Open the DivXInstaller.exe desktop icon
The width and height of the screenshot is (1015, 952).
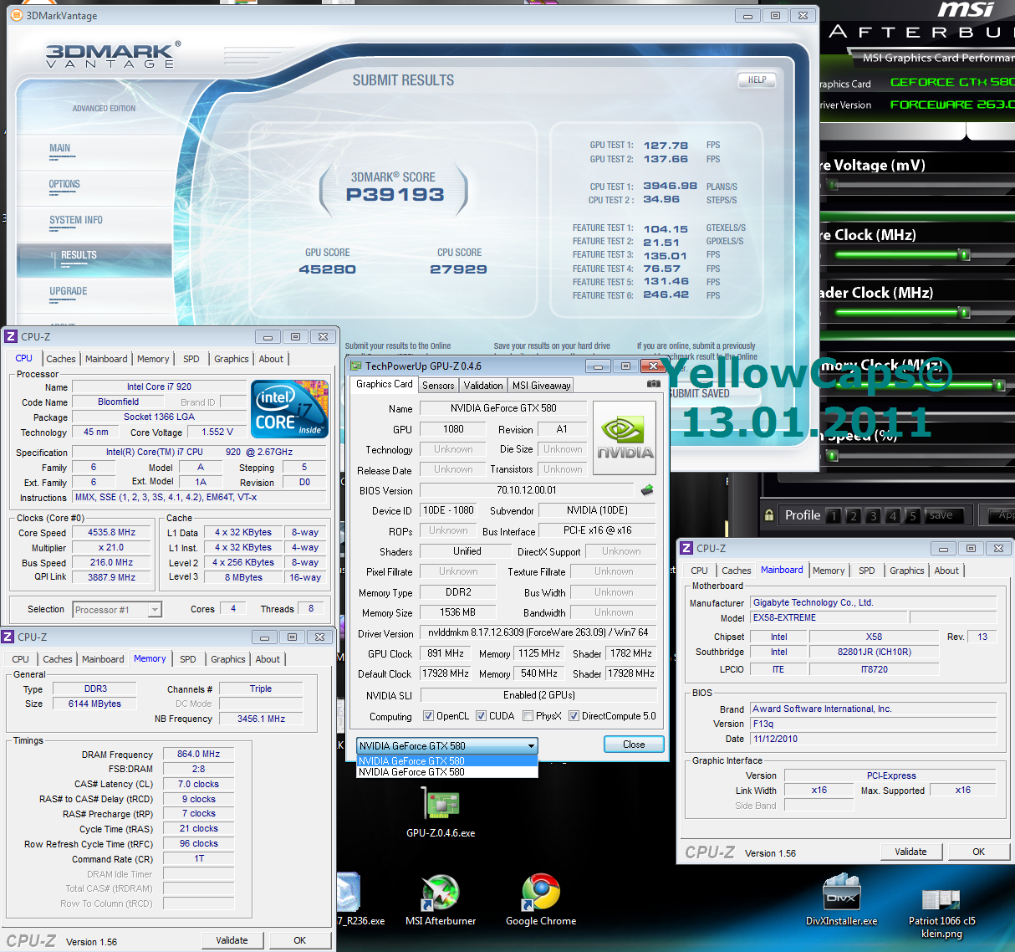(x=842, y=901)
